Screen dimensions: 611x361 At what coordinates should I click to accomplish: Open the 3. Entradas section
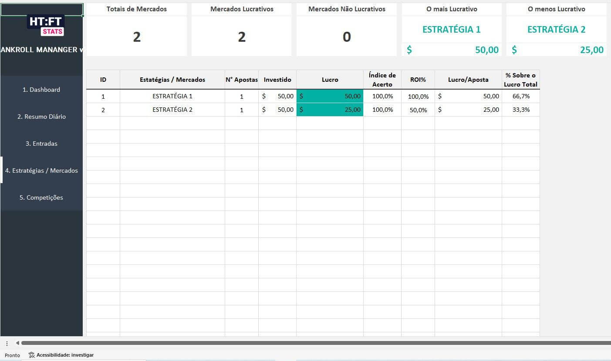coord(41,144)
